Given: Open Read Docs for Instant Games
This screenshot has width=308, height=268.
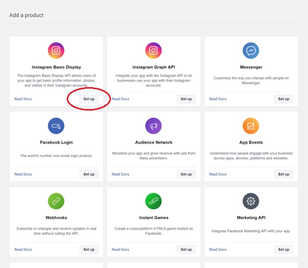Looking at the screenshot, I should (x=120, y=249).
